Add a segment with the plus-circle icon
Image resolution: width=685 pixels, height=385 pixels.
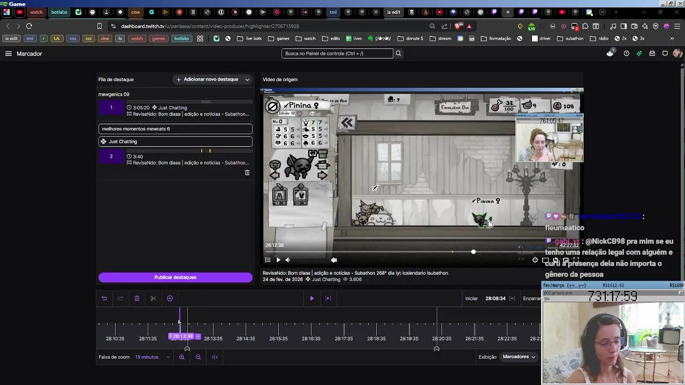tap(170, 298)
